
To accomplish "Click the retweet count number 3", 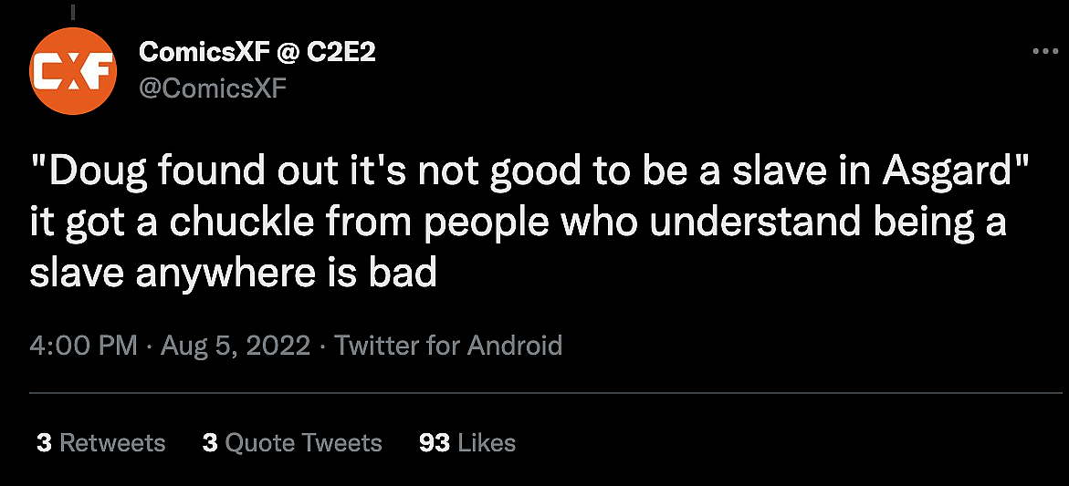I will [x=44, y=443].
